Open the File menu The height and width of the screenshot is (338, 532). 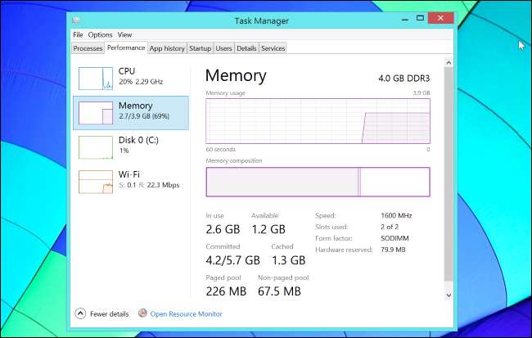[78, 35]
